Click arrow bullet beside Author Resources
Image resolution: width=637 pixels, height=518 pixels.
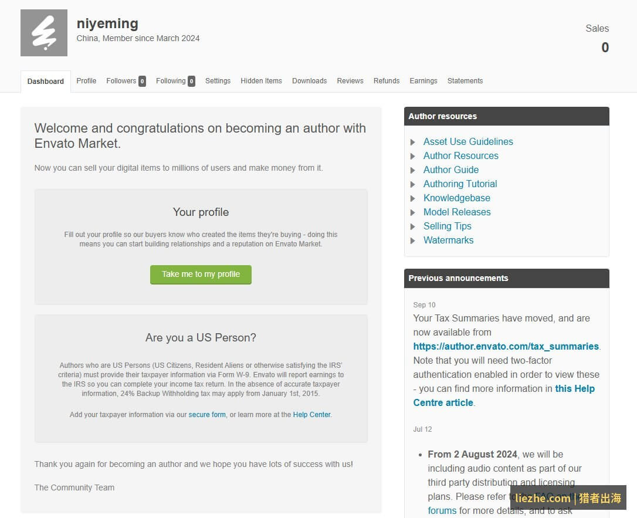coord(413,156)
